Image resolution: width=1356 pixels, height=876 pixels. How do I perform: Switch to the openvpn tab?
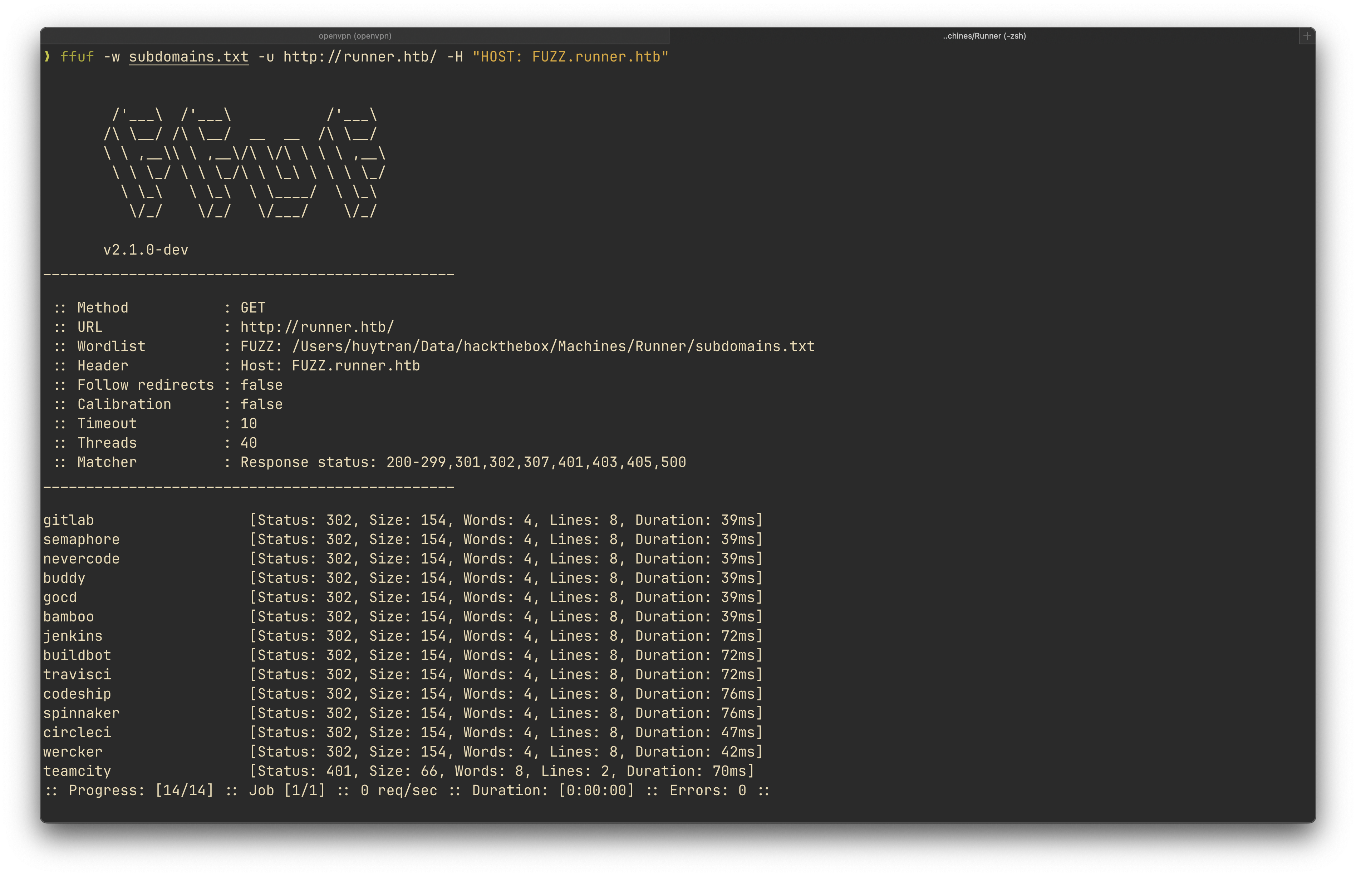point(354,36)
